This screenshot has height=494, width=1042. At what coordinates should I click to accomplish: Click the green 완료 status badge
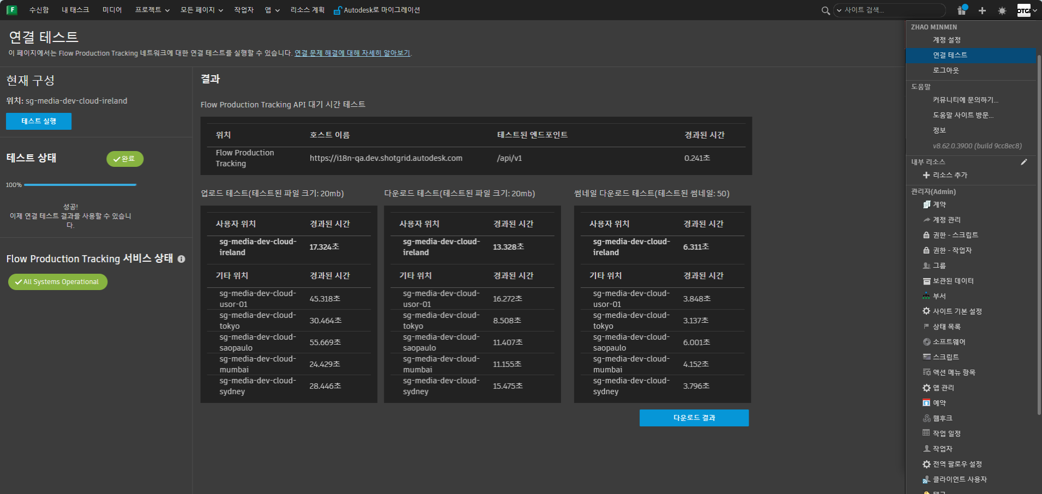tap(125, 159)
